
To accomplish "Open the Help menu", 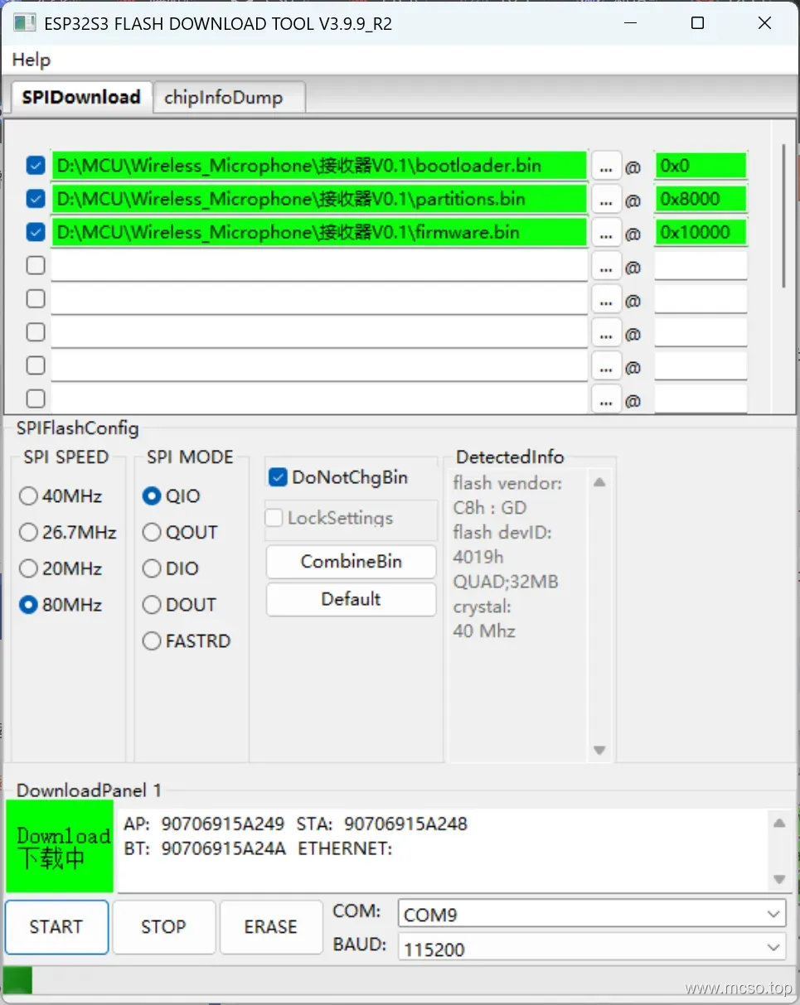I will pyautogui.click(x=31, y=60).
